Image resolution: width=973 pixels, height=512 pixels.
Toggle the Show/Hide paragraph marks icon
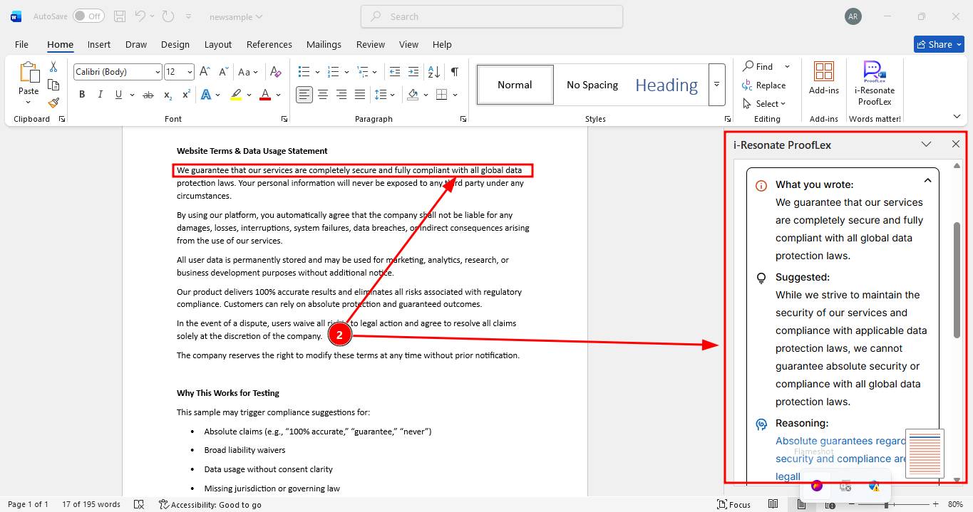click(x=454, y=72)
